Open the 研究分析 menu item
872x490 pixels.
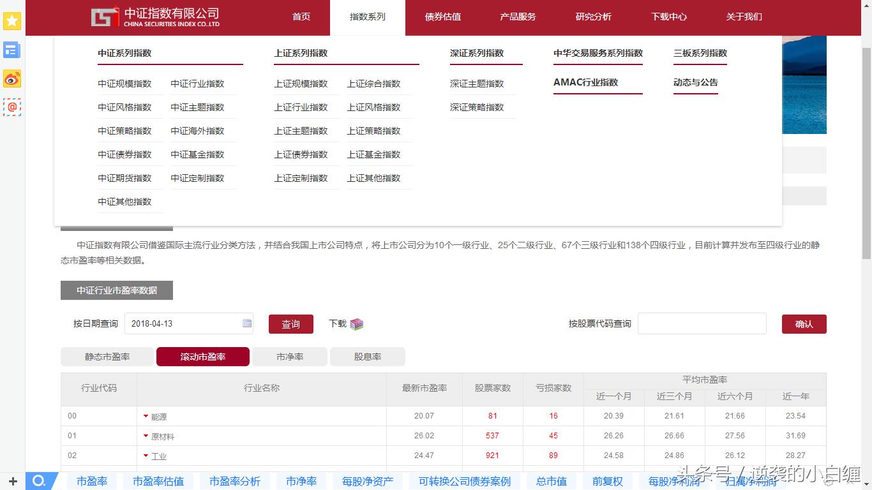click(594, 17)
